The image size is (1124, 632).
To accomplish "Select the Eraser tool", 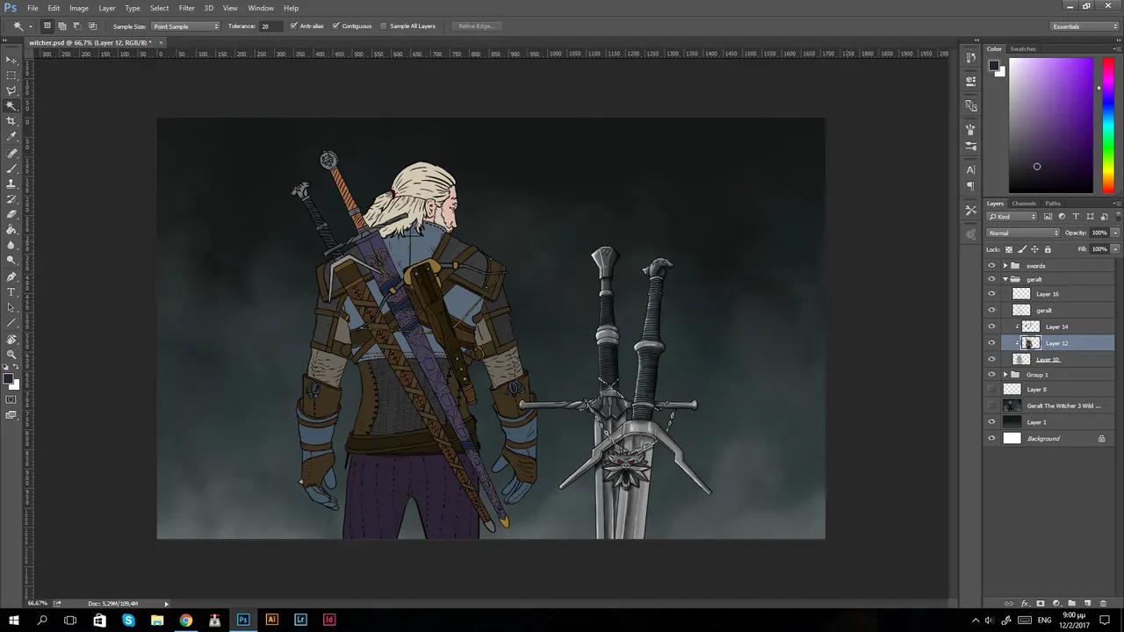I will click(11, 214).
